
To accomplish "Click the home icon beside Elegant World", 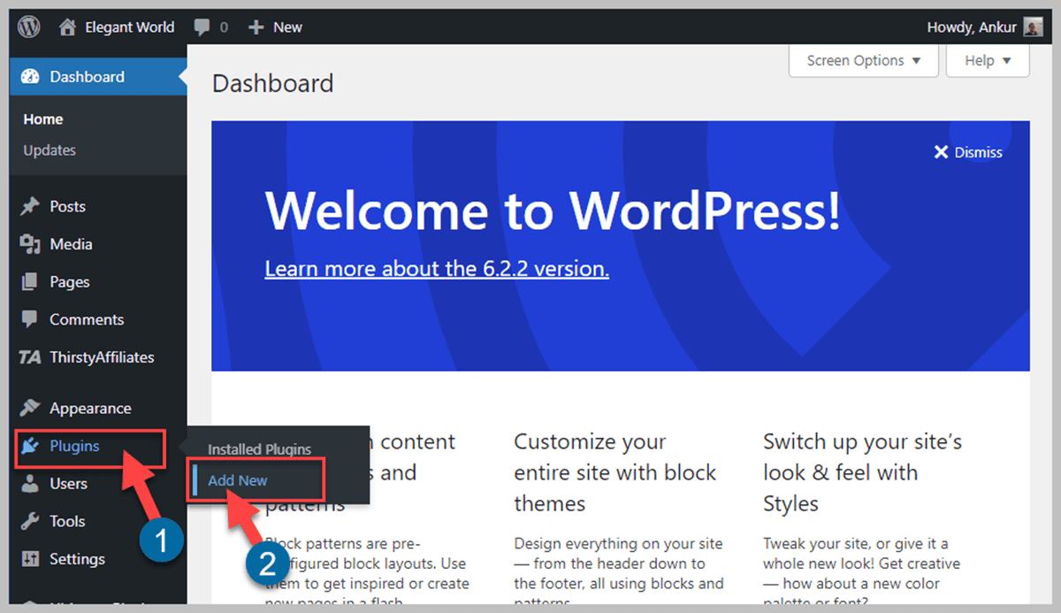I will tap(67, 27).
